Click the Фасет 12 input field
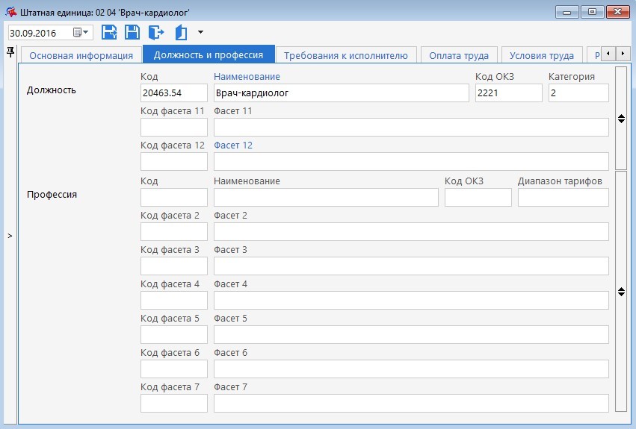The height and width of the screenshot is (429, 636). pyautogui.click(x=411, y=162)
